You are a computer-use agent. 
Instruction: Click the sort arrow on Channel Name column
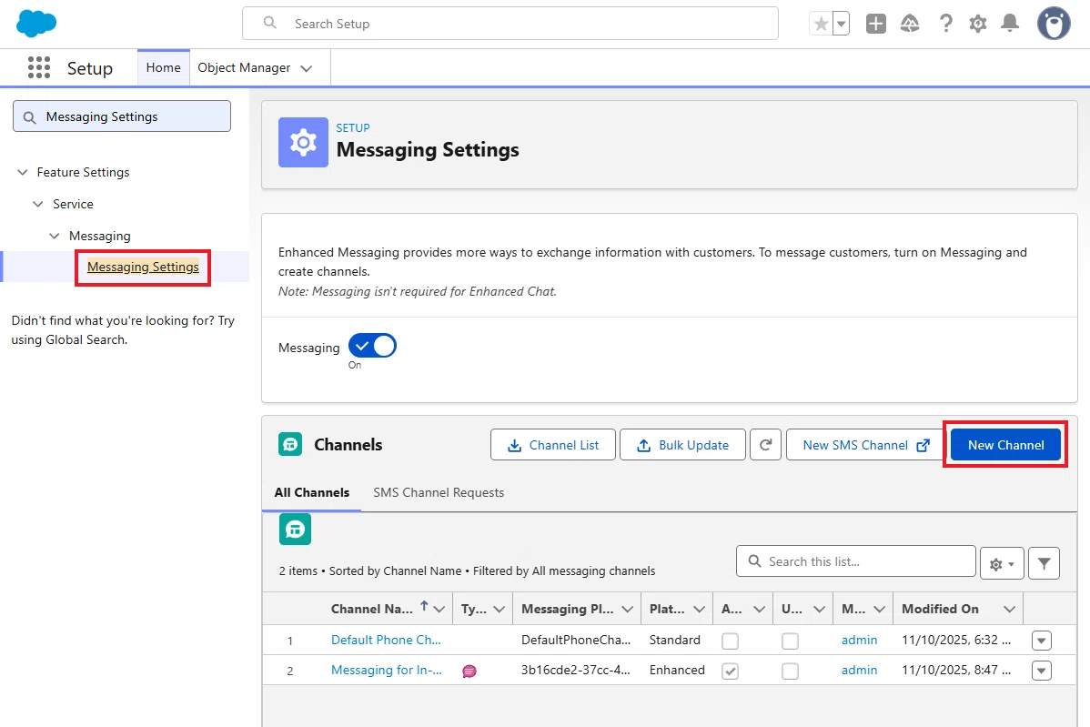[x=423, y=607]
